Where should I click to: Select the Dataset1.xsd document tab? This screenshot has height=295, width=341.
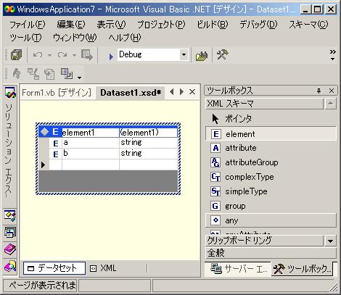click(131, 93)
